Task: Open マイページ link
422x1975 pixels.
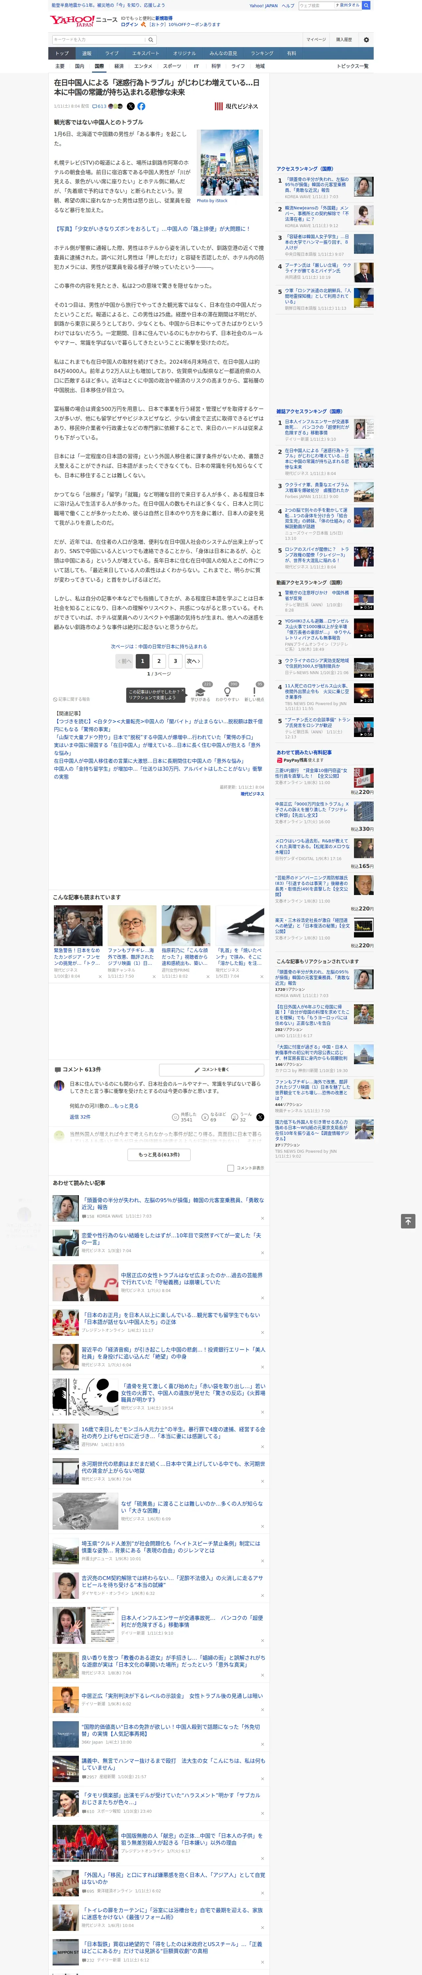Action: pyautogui.click(x=316, y=40)
